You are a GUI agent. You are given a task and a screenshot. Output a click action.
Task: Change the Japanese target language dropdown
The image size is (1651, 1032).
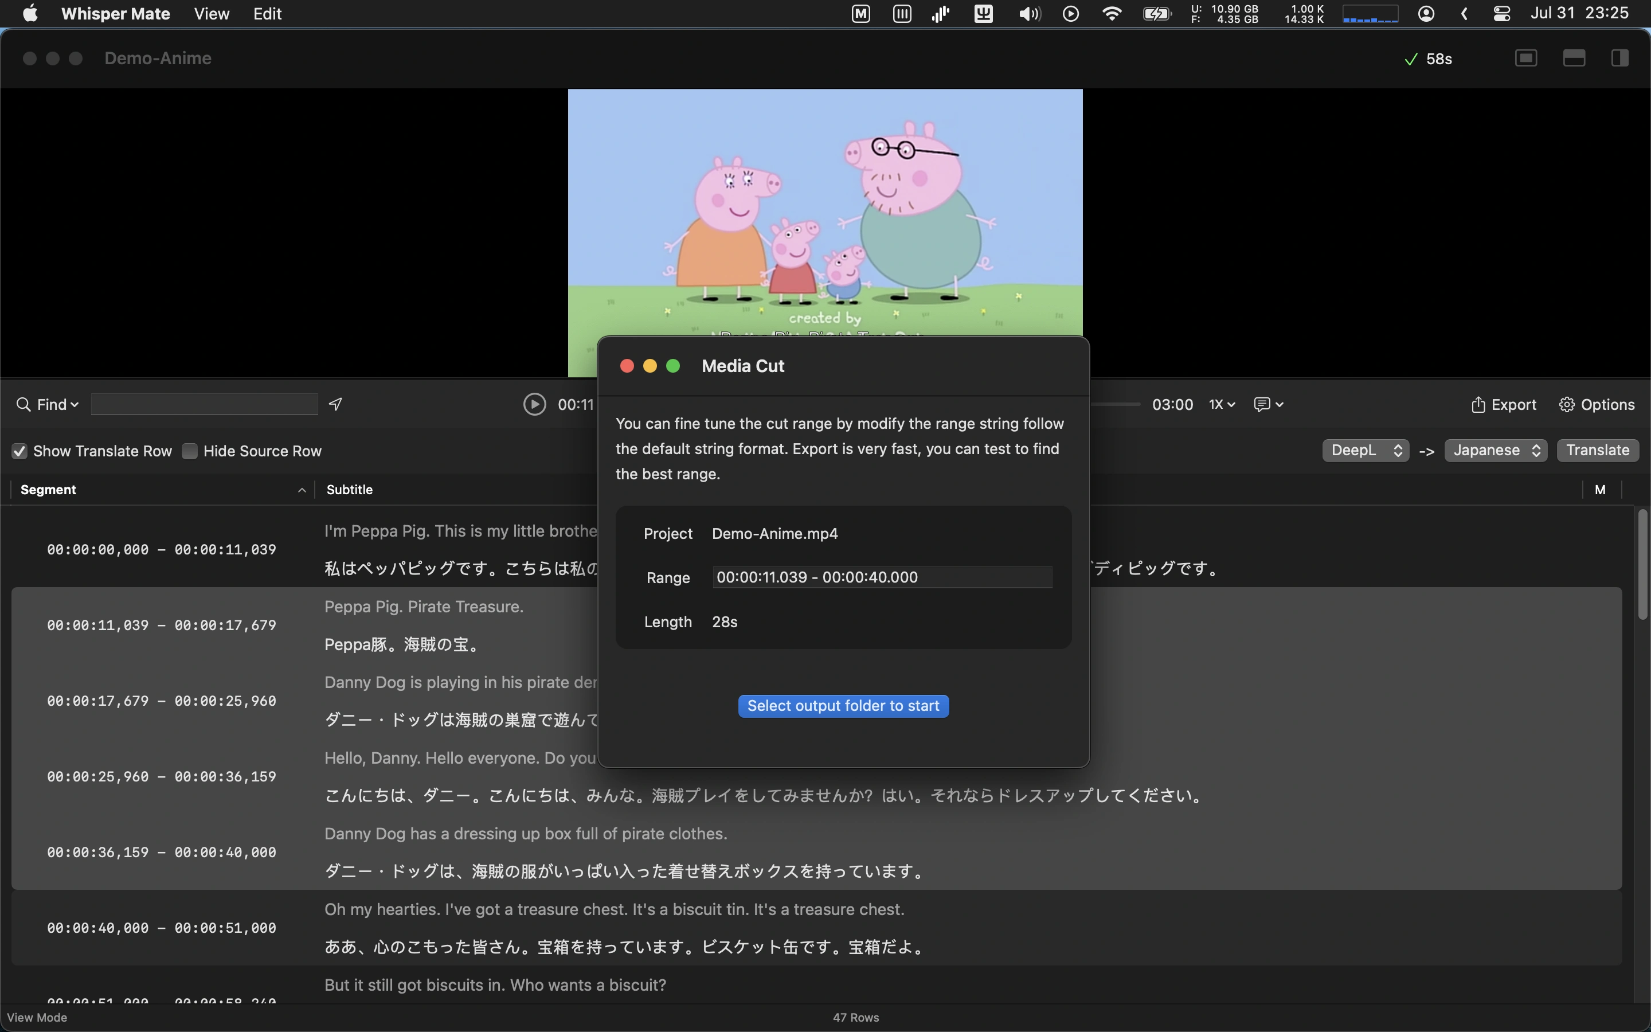tap(1496, 451)
